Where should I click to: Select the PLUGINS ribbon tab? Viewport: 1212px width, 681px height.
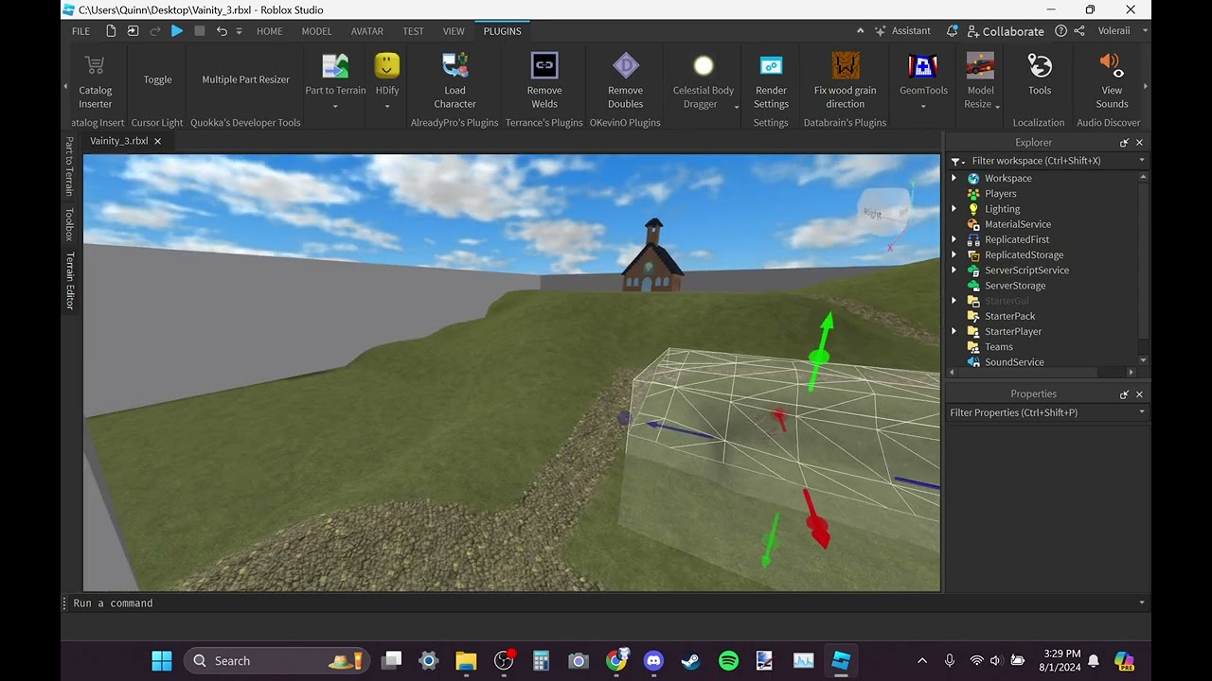click(502, 31)
